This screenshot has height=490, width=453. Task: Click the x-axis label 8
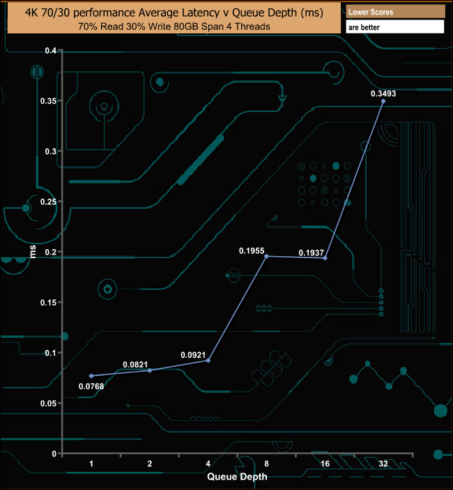point(266,464)
